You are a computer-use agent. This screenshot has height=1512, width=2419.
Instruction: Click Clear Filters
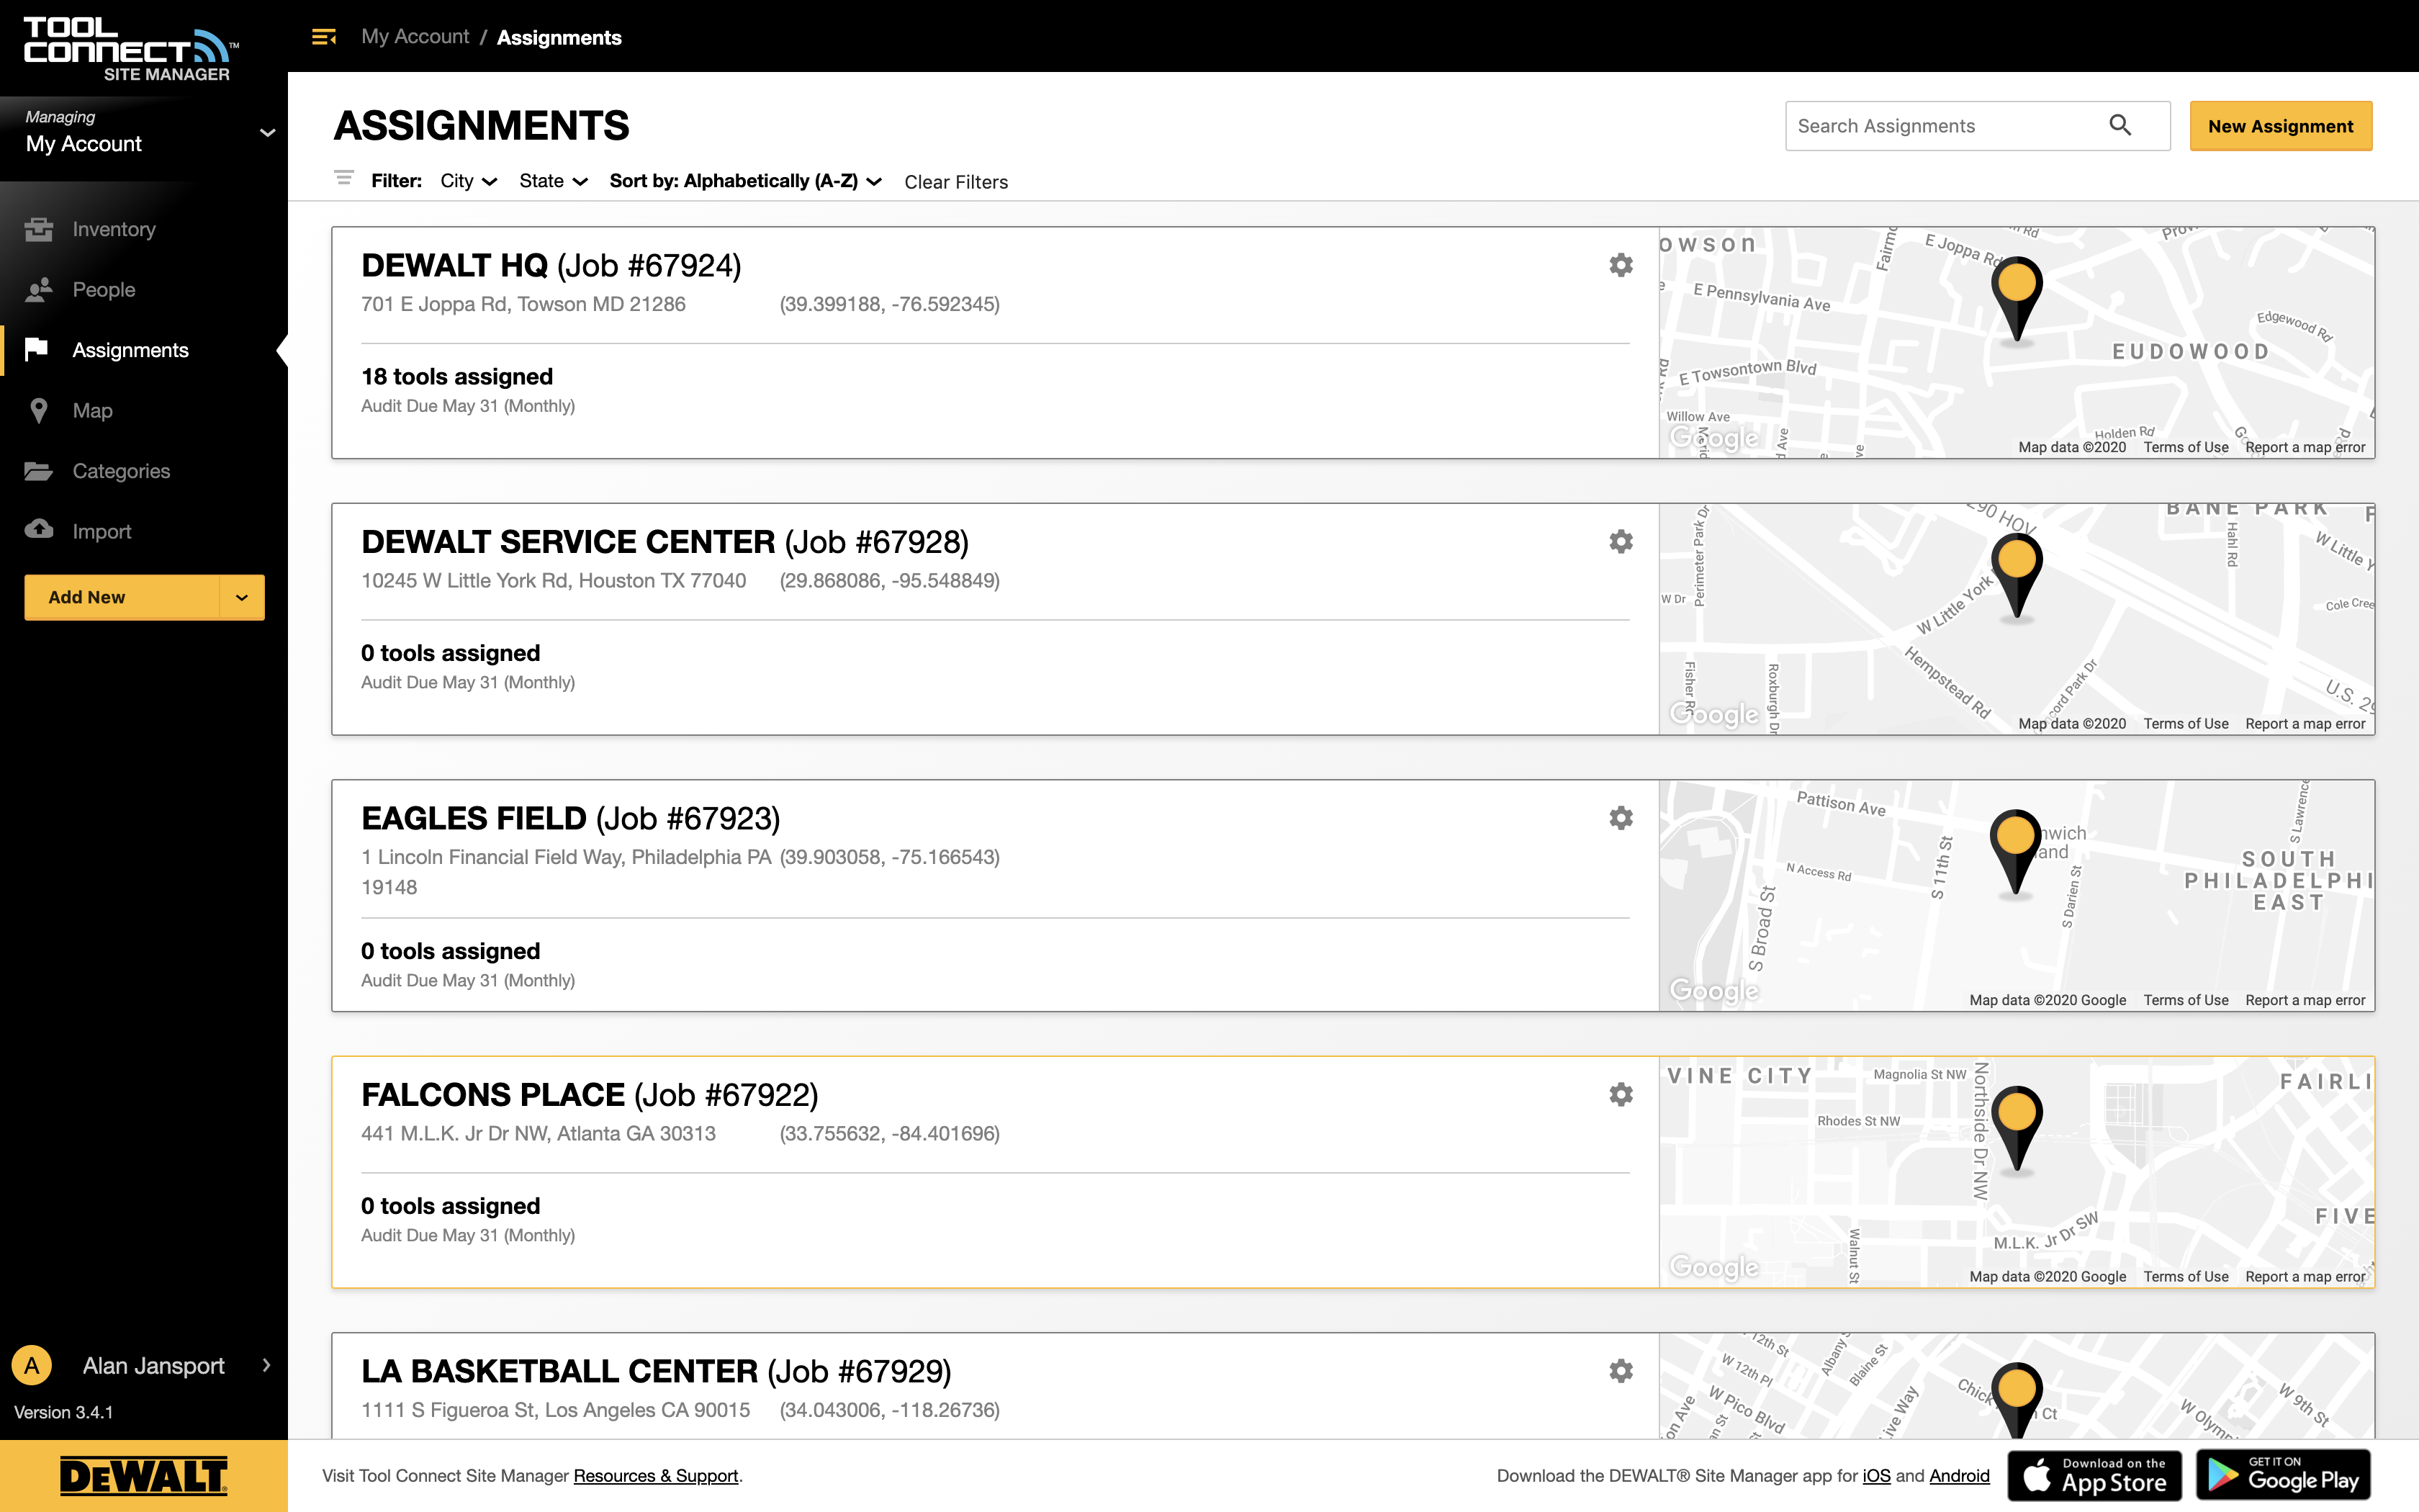[955, 182]
